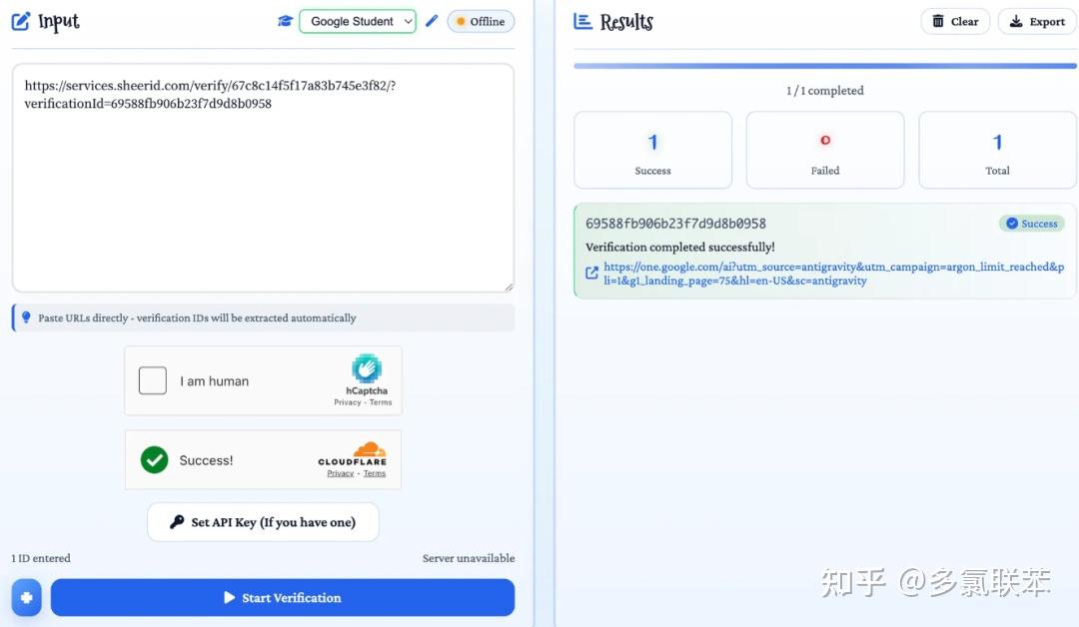Click the graduation cap icon
Image resolution: width=1079 pixels, height=627 pixels.
285,21
